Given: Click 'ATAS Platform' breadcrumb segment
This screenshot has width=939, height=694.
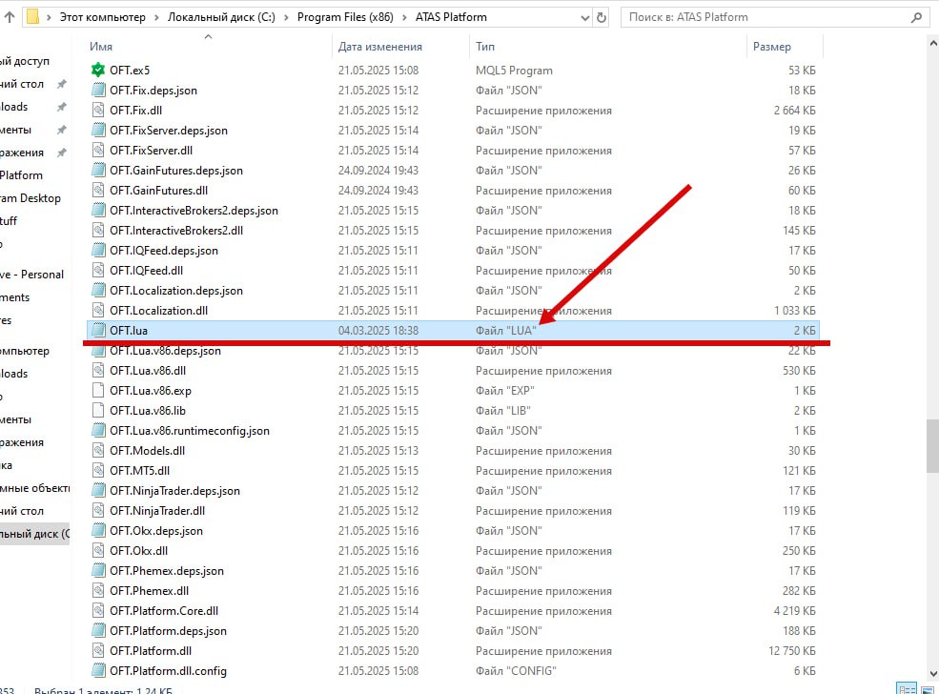Looking at the screenshot, I should click(x=451, y=17).
